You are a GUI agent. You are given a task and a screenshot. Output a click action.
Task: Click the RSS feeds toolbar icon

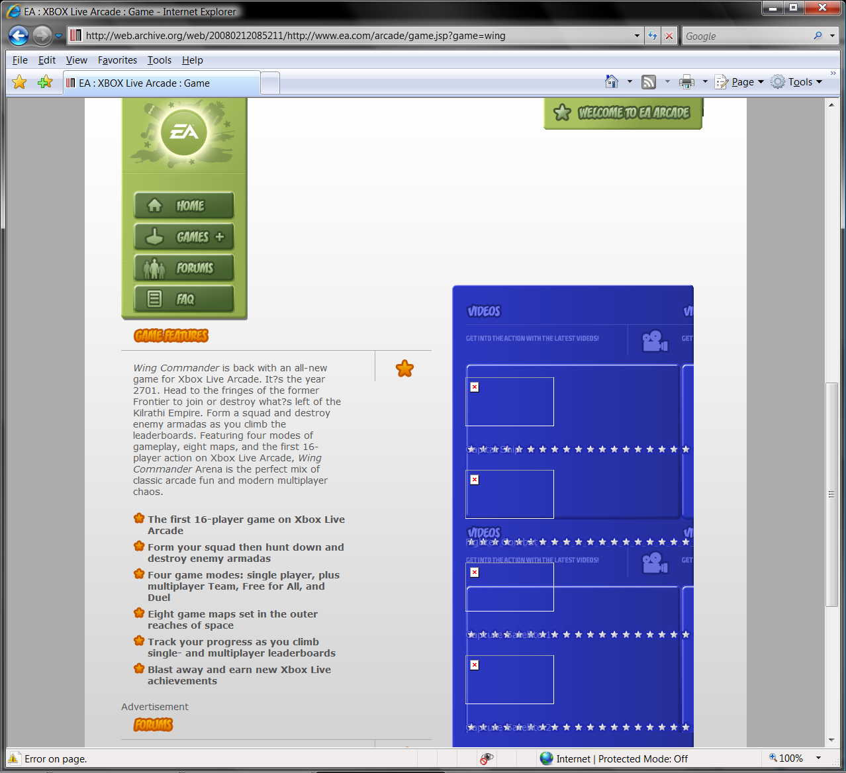(x=649, y=82)
